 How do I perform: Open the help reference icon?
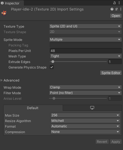pyautogui.click(x=112, y=9)
